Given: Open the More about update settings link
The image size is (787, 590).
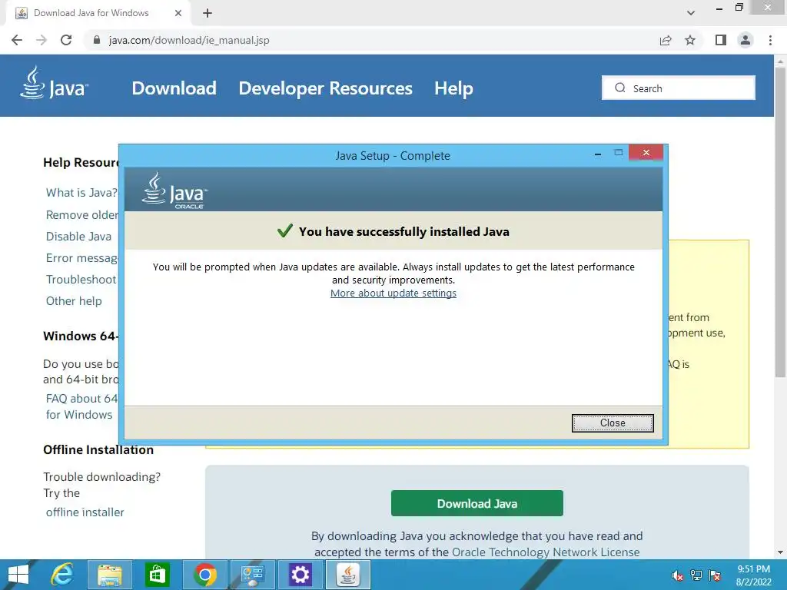Looking at the screenshot, I should [x=393, y=293].
